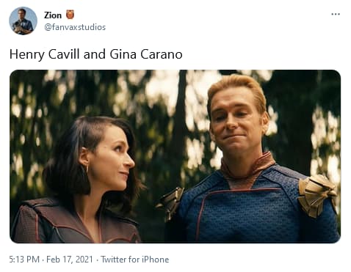Image resolution: width=351 pixels, height=272 pixels.
Task: Select the words Gina Carano in tweet
Action: 146,54
